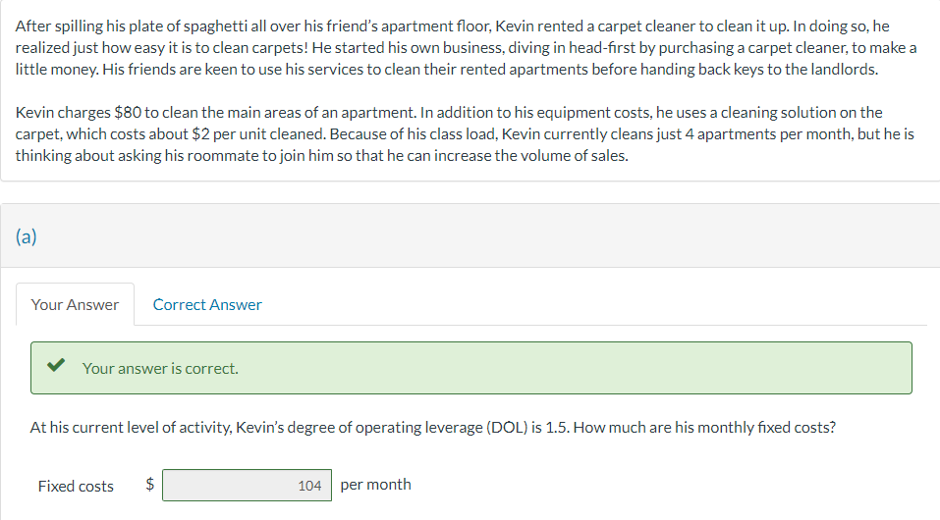Switch to the Correct Answer tab
Screen dimensions: 940x520
point(207,304)
